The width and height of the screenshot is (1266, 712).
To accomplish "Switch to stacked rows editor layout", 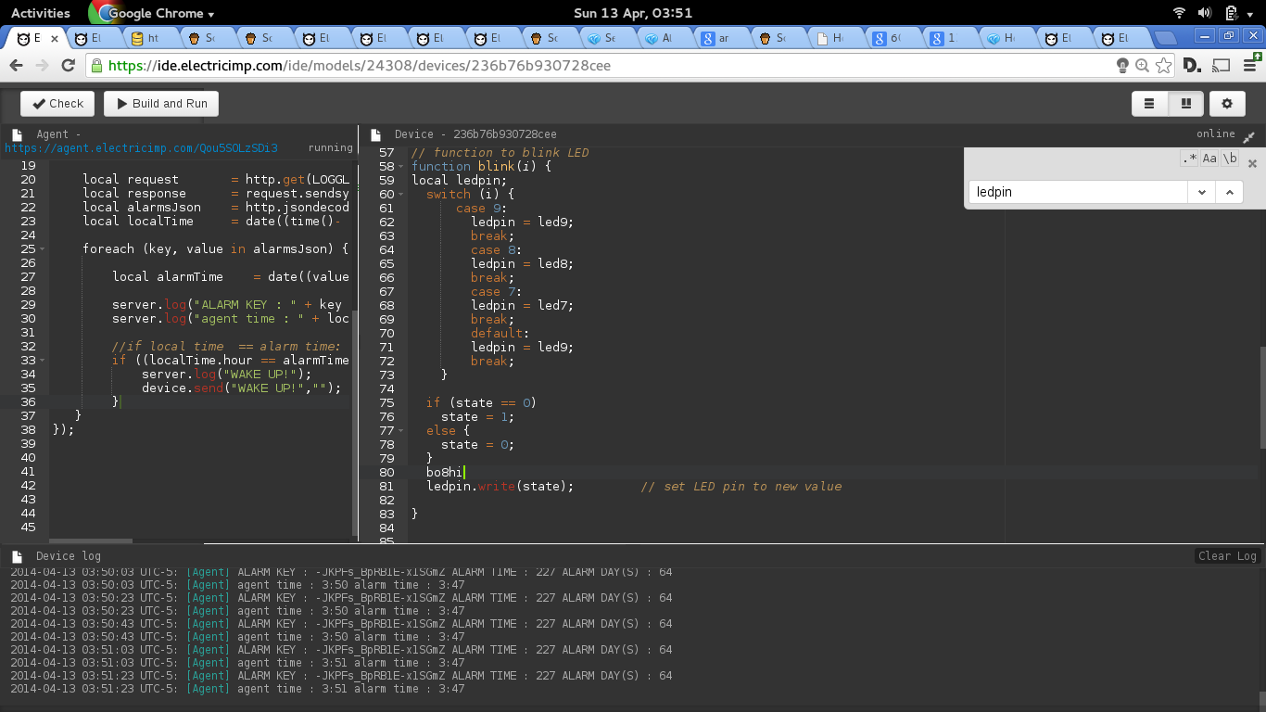I will (x=1149, y=104).
